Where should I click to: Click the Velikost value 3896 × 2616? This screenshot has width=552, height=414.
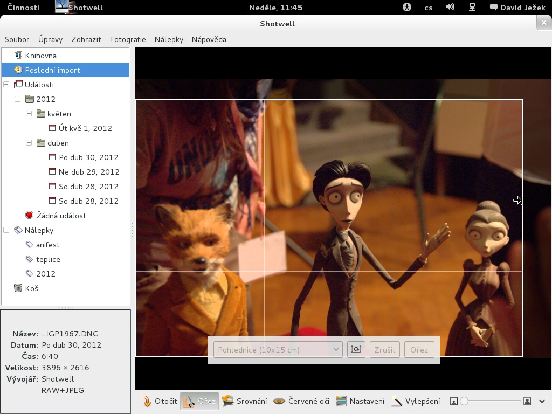(x=65, y=368)
